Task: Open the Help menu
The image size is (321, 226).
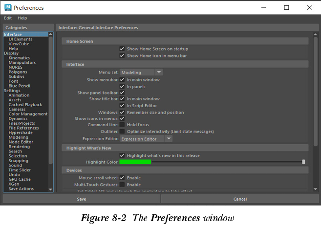Action: coord(22,18)
